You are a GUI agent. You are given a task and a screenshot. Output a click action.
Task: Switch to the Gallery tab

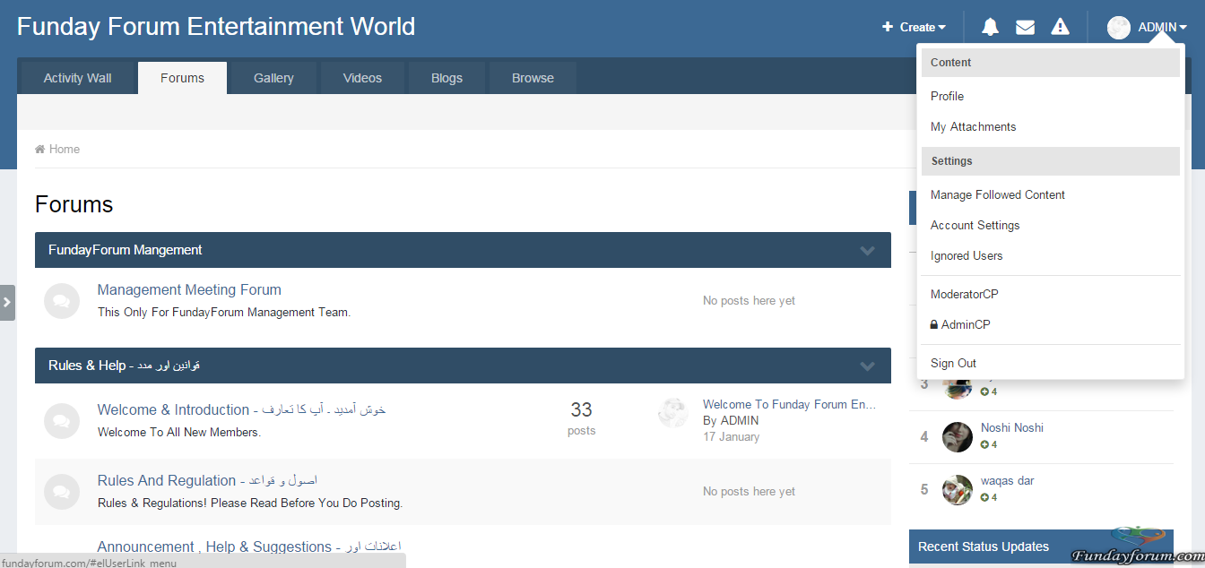pyautogui.click(x=273, y=78)
